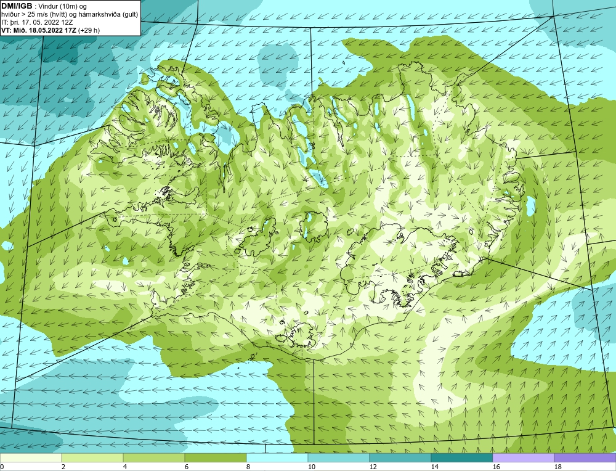Click the 12–14 m/s teal legend swatch
The height and width of the screenshot is (471, 616).
point(400,458)
